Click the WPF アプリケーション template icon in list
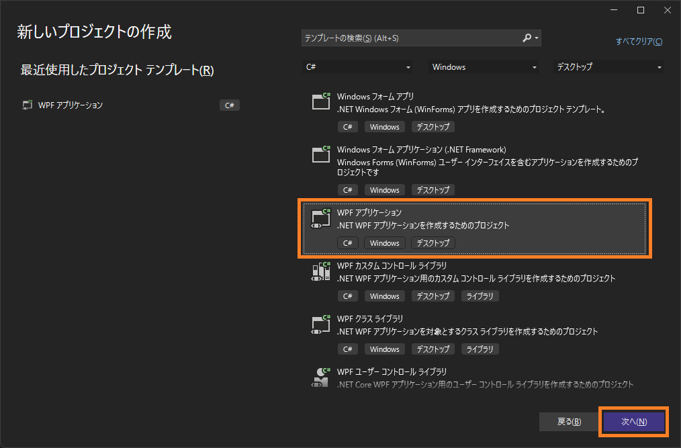The width and height of the screenshot is (681, 448). pos(321,218)
